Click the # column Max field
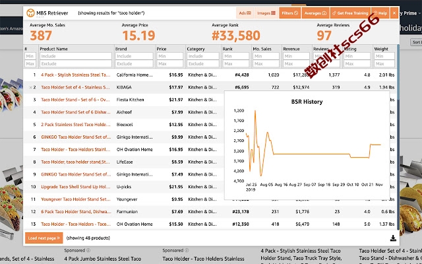 point(30,63)
